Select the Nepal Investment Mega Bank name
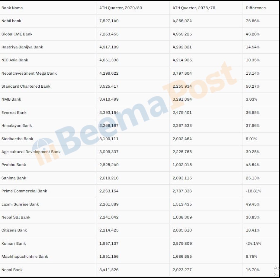The width and height of the screenshot is (280, 278). 29,73
